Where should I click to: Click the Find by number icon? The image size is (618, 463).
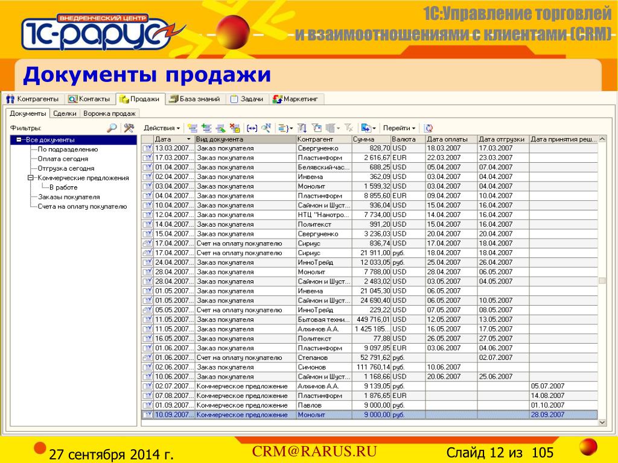266,128
